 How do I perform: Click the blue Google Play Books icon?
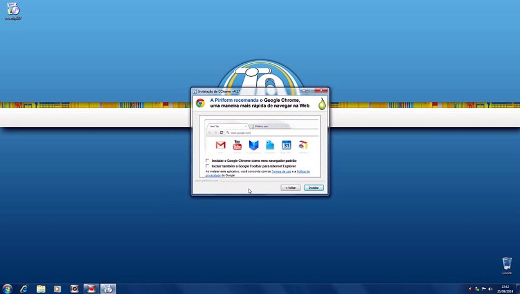[253, 145]
